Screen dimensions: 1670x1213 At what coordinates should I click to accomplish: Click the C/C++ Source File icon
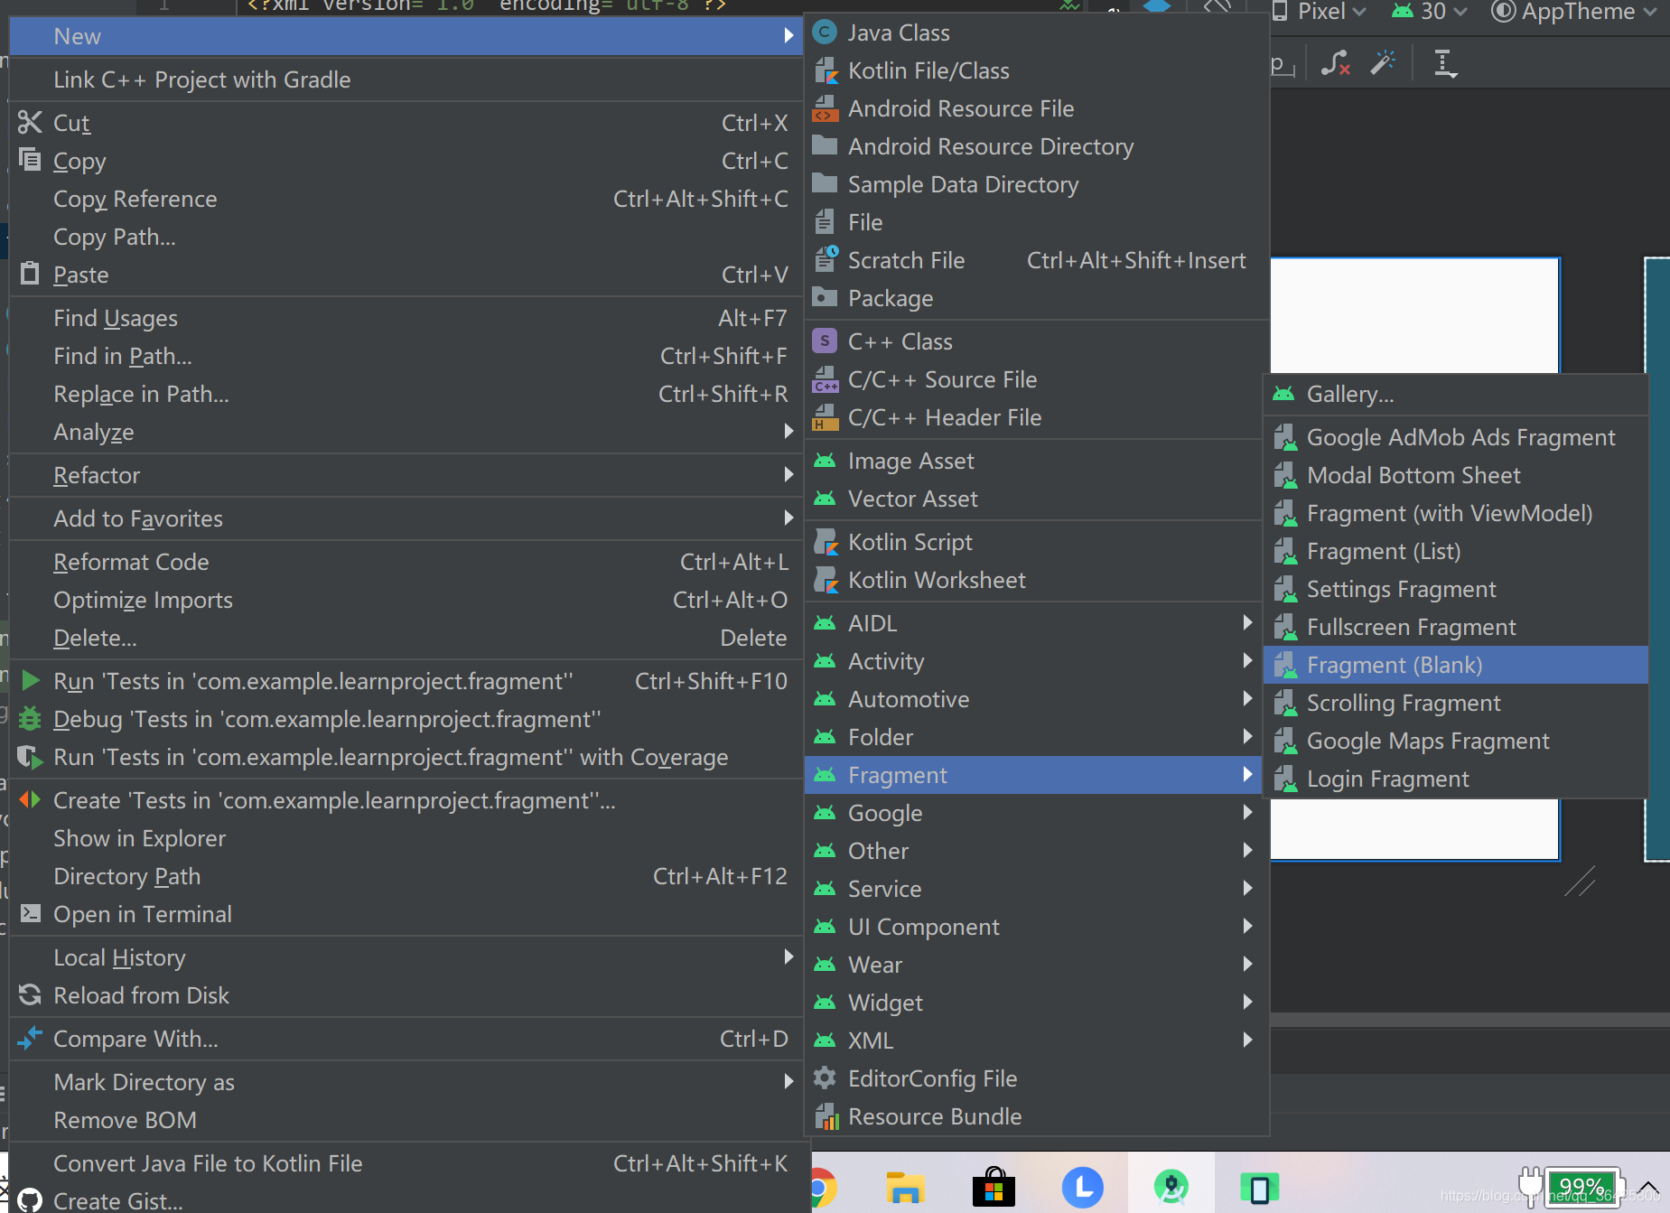pyautogui.click(x=825, y=379)
